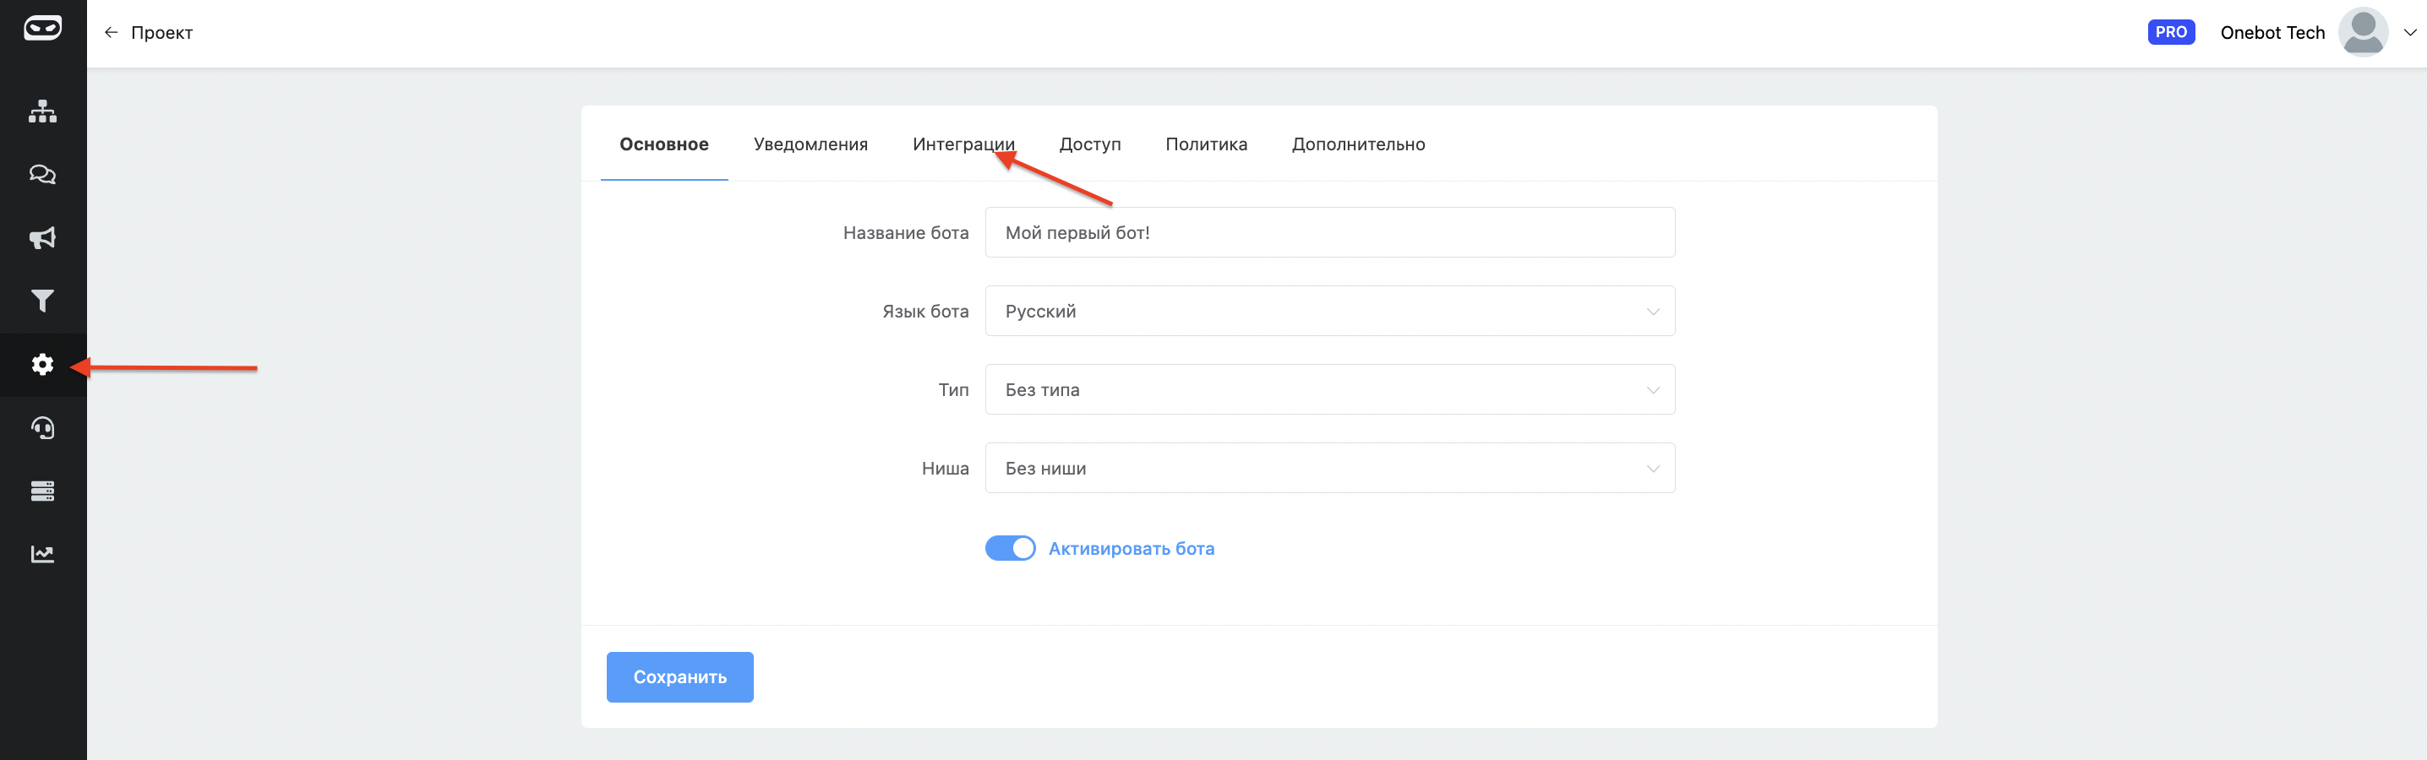Click the Сохранить button
The image size is (2427, 760).
click(x=679, y=677)
